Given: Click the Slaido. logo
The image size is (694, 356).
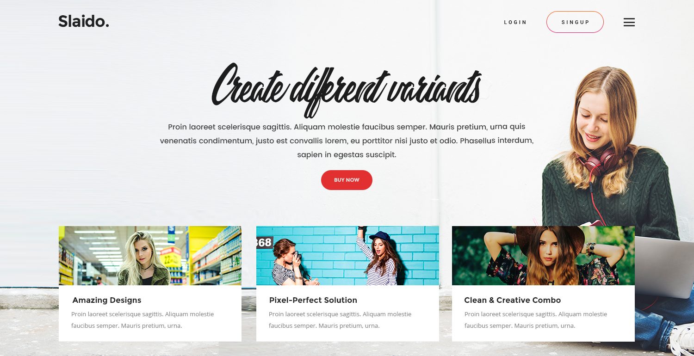Looking at the screenshot, I should 84,21.
